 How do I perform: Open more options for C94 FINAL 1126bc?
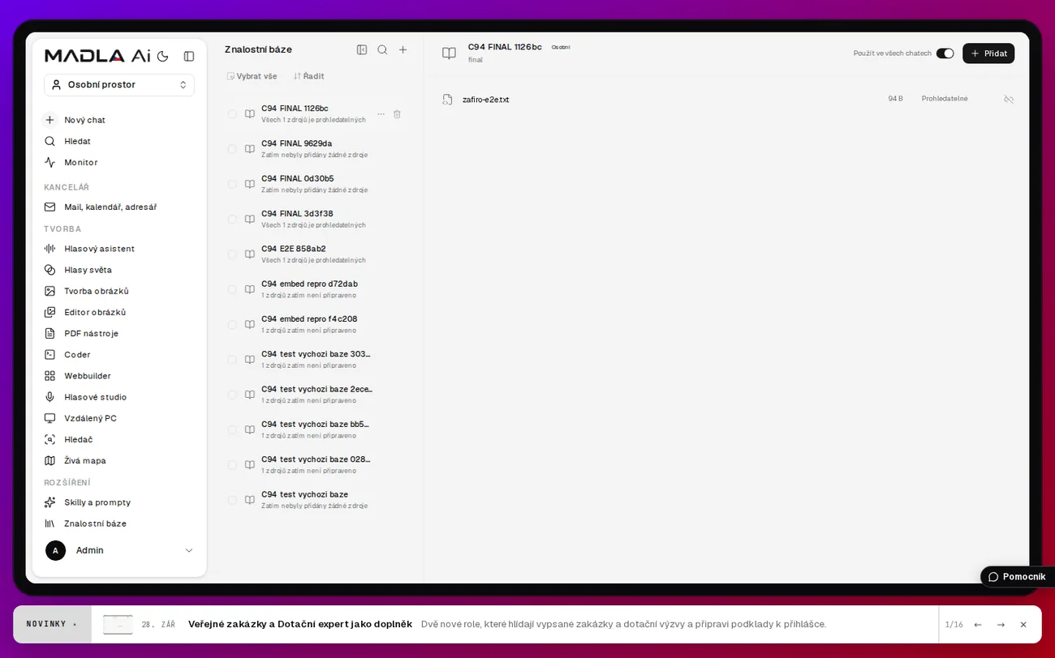(x=381, y=114)
